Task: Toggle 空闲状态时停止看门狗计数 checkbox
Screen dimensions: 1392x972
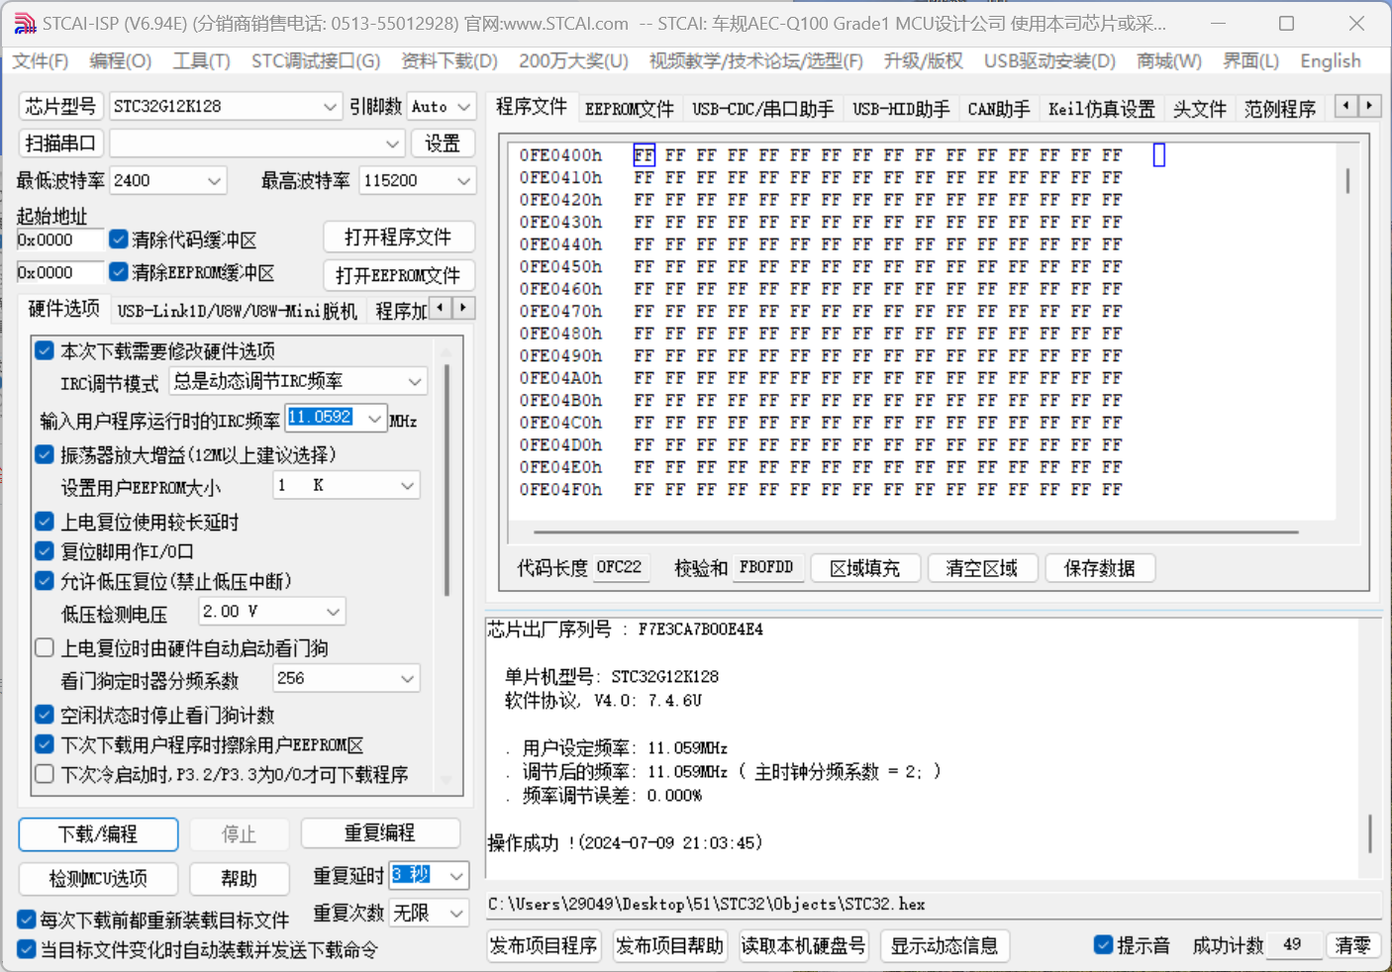Action: pyautogui.click(x=45, y=715)
